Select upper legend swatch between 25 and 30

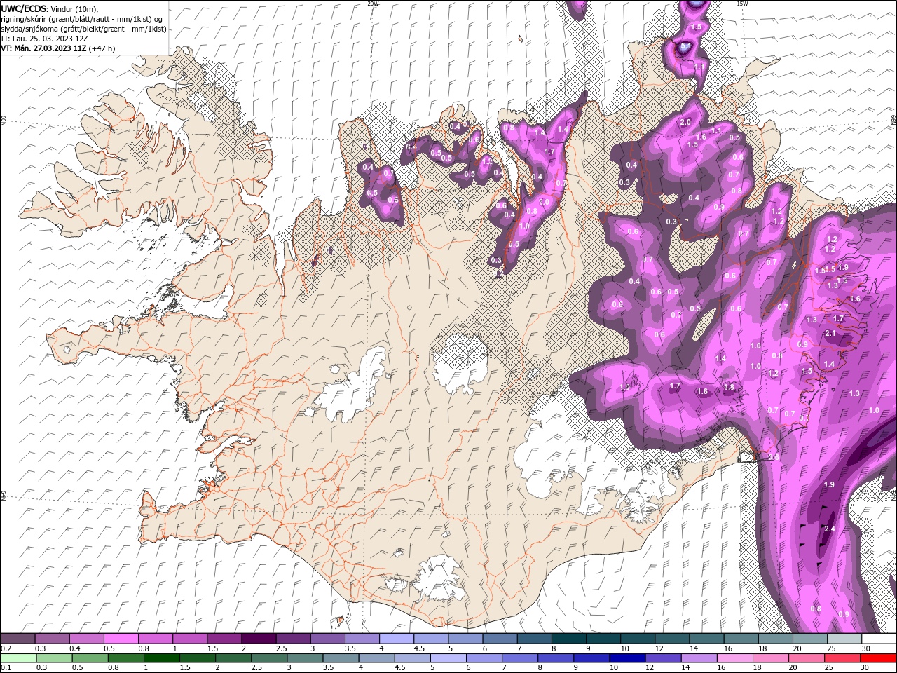coord(845,639)
